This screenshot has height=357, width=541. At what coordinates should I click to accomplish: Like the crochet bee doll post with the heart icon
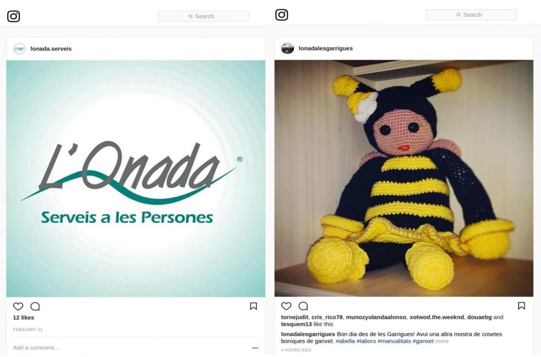pyautogui.click(x=286, y=306)
